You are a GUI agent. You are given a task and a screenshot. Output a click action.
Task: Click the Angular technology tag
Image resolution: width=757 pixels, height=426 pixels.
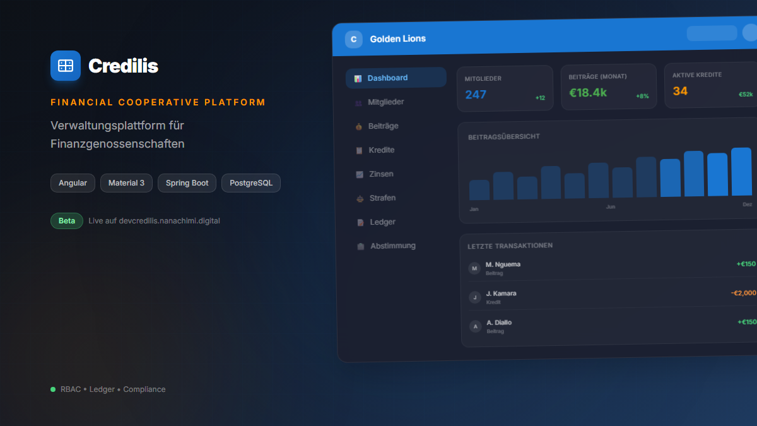tap(73, 183)
